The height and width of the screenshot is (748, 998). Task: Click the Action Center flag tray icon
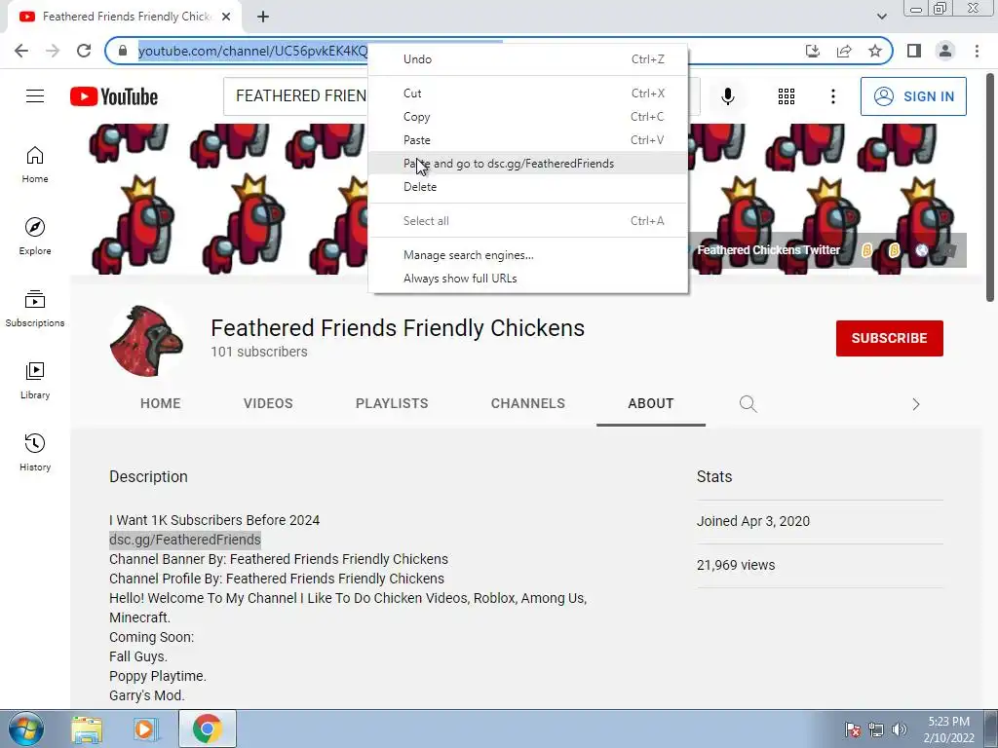[852, 729]
